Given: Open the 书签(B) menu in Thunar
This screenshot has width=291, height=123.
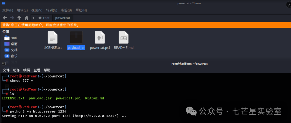Looking at the screenshot, I should (66, 10).
